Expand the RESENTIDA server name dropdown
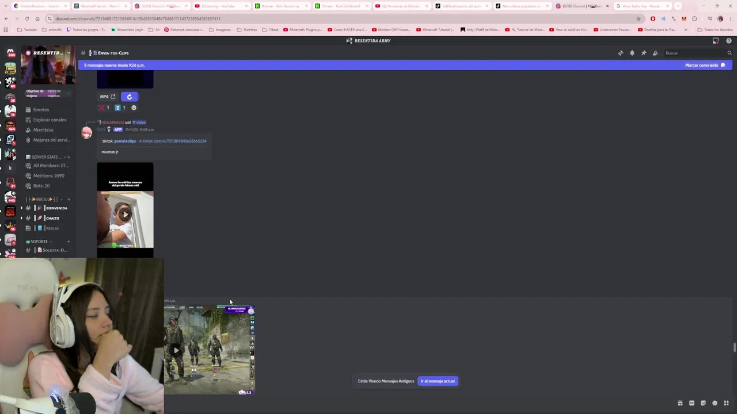This screenshot has width=737, height=414. [x=68, y=53]
